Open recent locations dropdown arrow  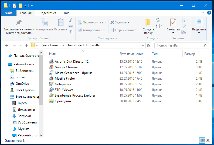[x=21, y=45]
